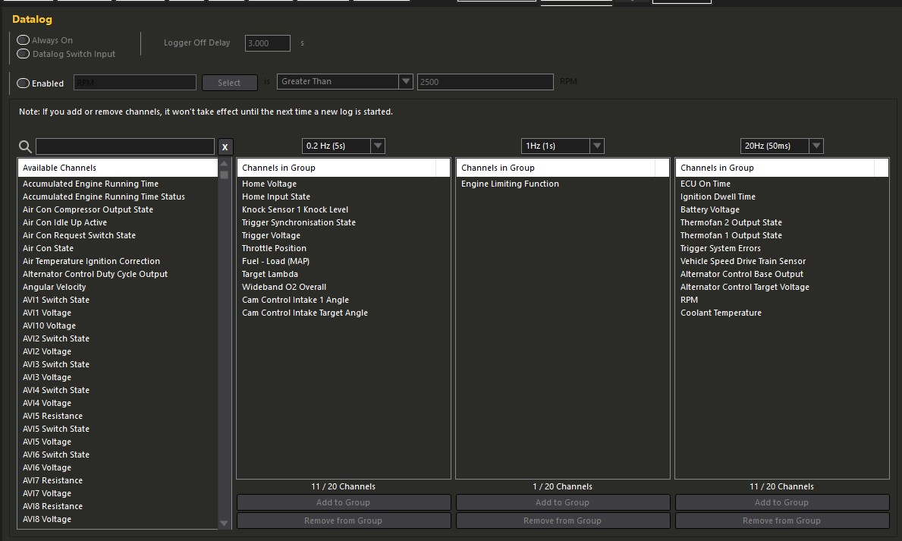
Task: Click Remove from Group under 20Hz group
Action: 782,521
